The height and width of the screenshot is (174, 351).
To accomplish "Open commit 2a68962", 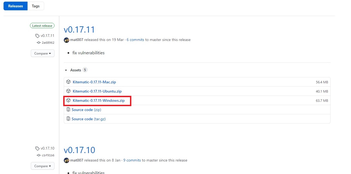I will 48,43.
